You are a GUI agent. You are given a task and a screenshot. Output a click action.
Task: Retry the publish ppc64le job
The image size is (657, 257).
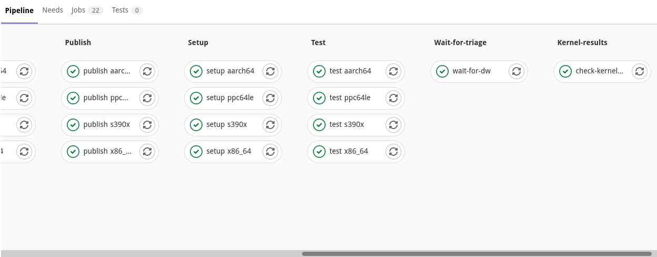point(147,98)
